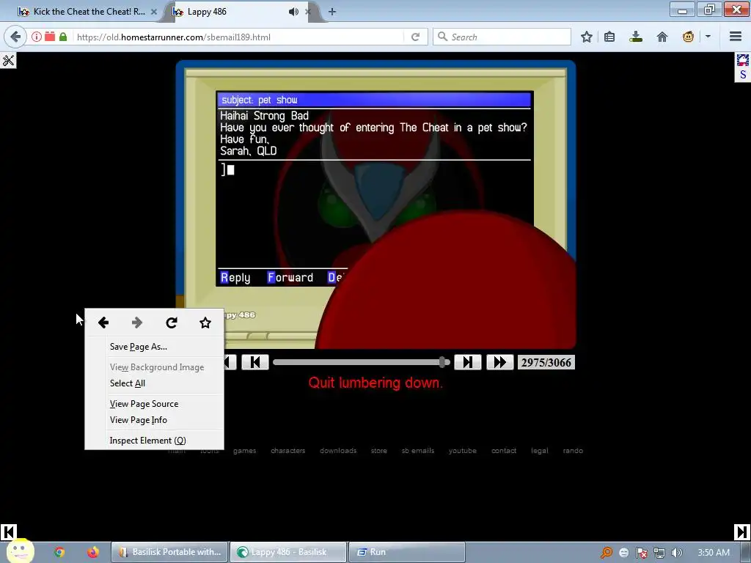This screenshot has width=751, height=563.
Task: Open the rando link
Action: (x=573, y=451)
